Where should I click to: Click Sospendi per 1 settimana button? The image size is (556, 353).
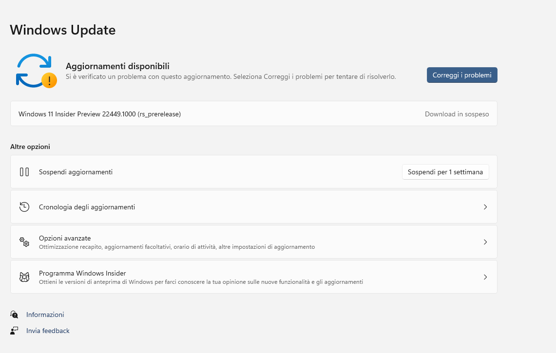click(x=445, y=172)
